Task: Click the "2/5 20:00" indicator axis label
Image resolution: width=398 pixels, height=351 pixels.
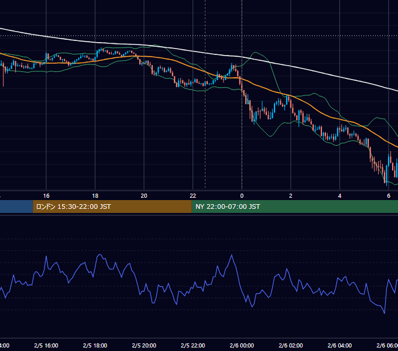Action: [x=144, y=345]
